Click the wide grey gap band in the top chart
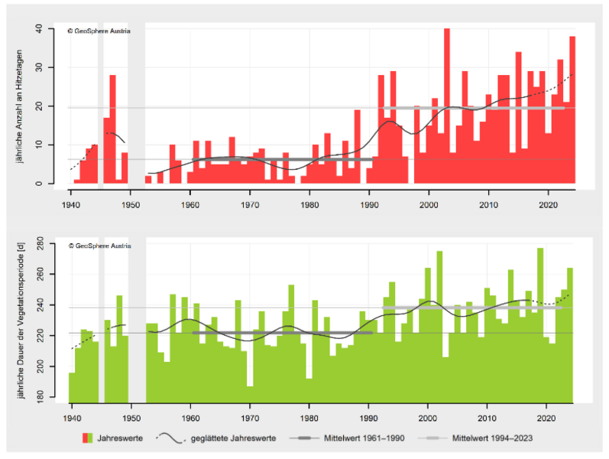The width and height of the screenshot is (609, 459). click(x=136, y=106)
